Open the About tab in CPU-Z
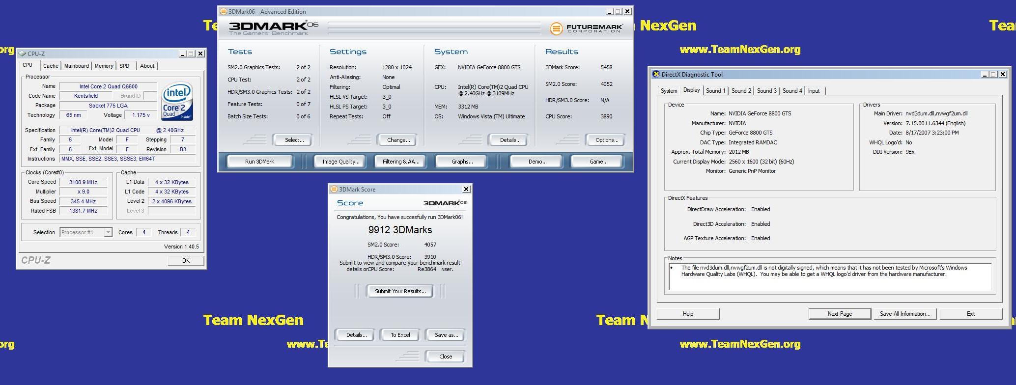The width and height of the screenshot is (1016, 385). (147, 66)
